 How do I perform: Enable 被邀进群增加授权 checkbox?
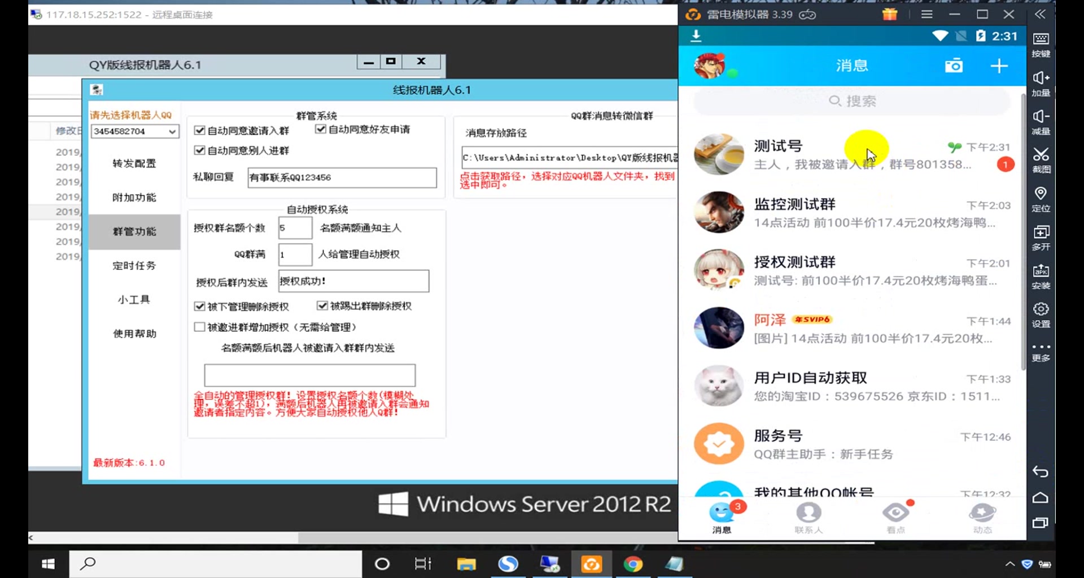click(x=199, y=327)
